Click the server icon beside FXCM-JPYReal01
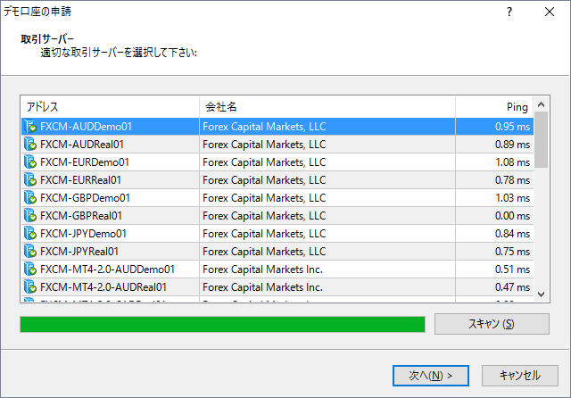571x398 pixels. point(30,252)
